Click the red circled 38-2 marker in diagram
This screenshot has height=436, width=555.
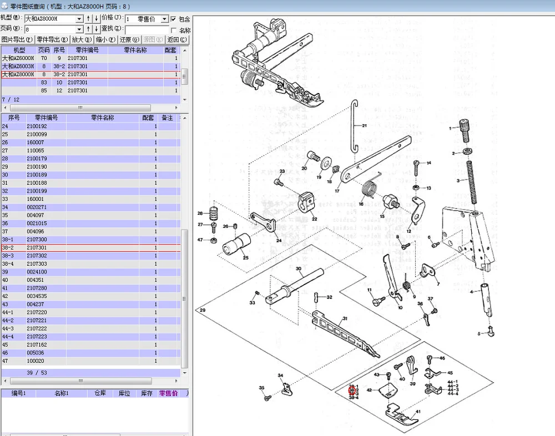[x=352, y=391]
